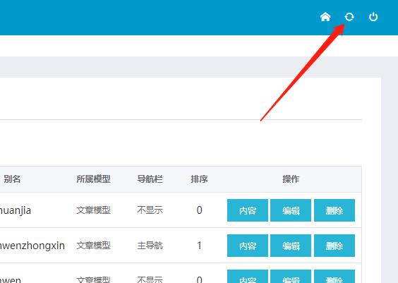
Task: Click the refresh cache icon
Action: [x=349, y=17]
